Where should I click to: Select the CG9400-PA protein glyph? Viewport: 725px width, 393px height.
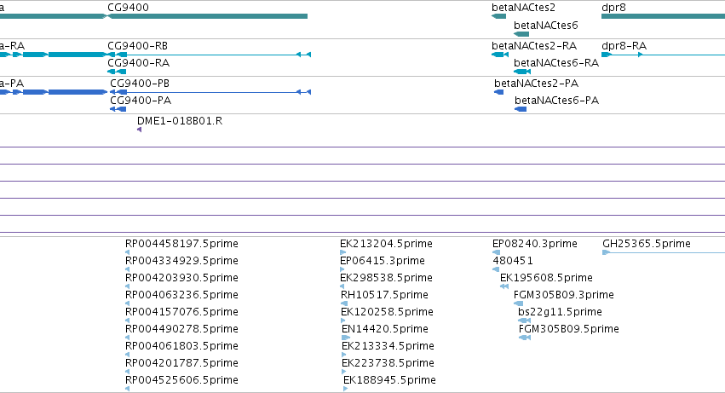point(118,109)
